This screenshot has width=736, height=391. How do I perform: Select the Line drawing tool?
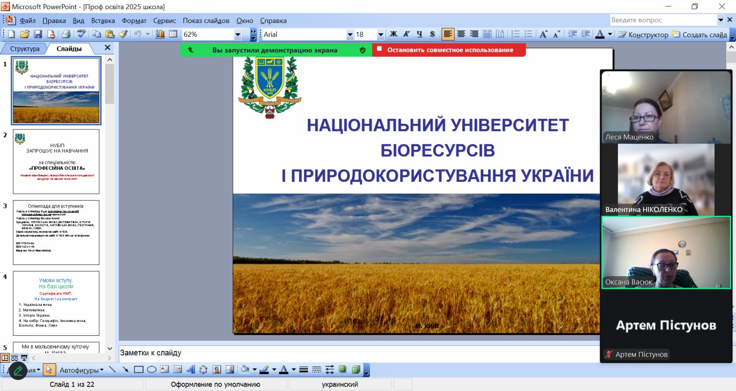(112, 369)
